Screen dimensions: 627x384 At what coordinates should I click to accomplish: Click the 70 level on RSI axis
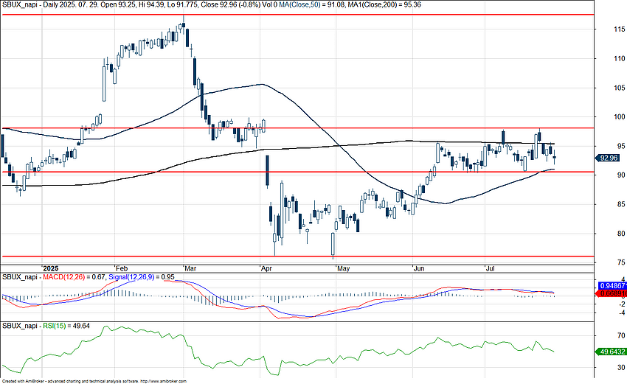pyautogui.click(x=621, y=335)
